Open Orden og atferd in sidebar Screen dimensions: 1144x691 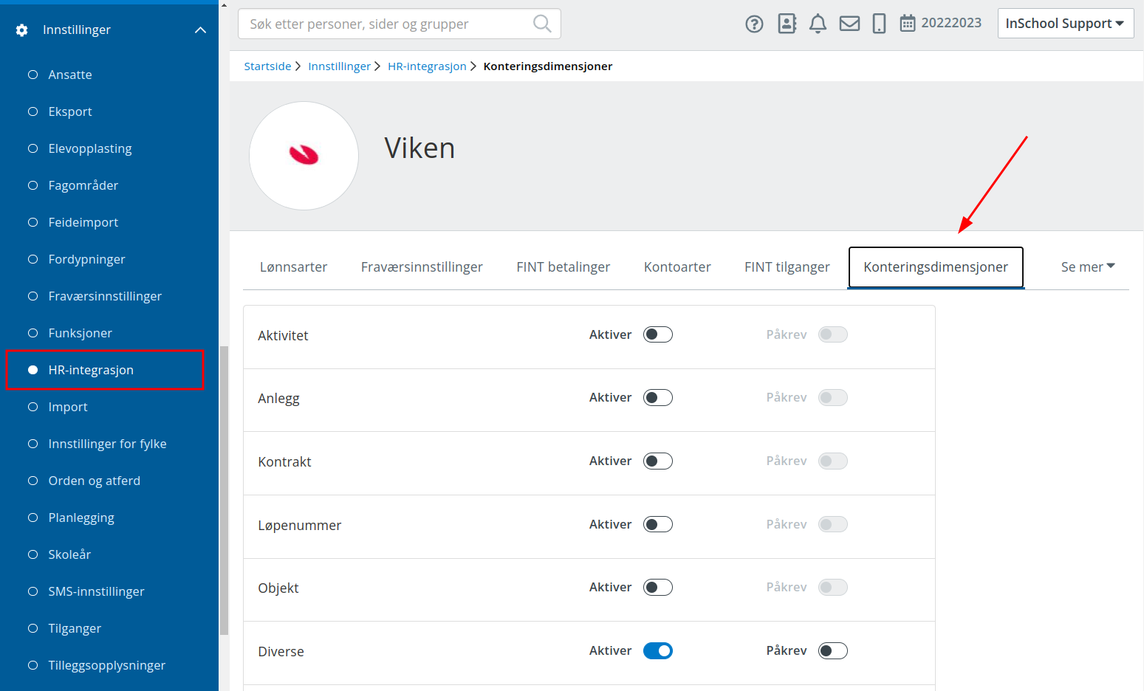tap(95, 481)
